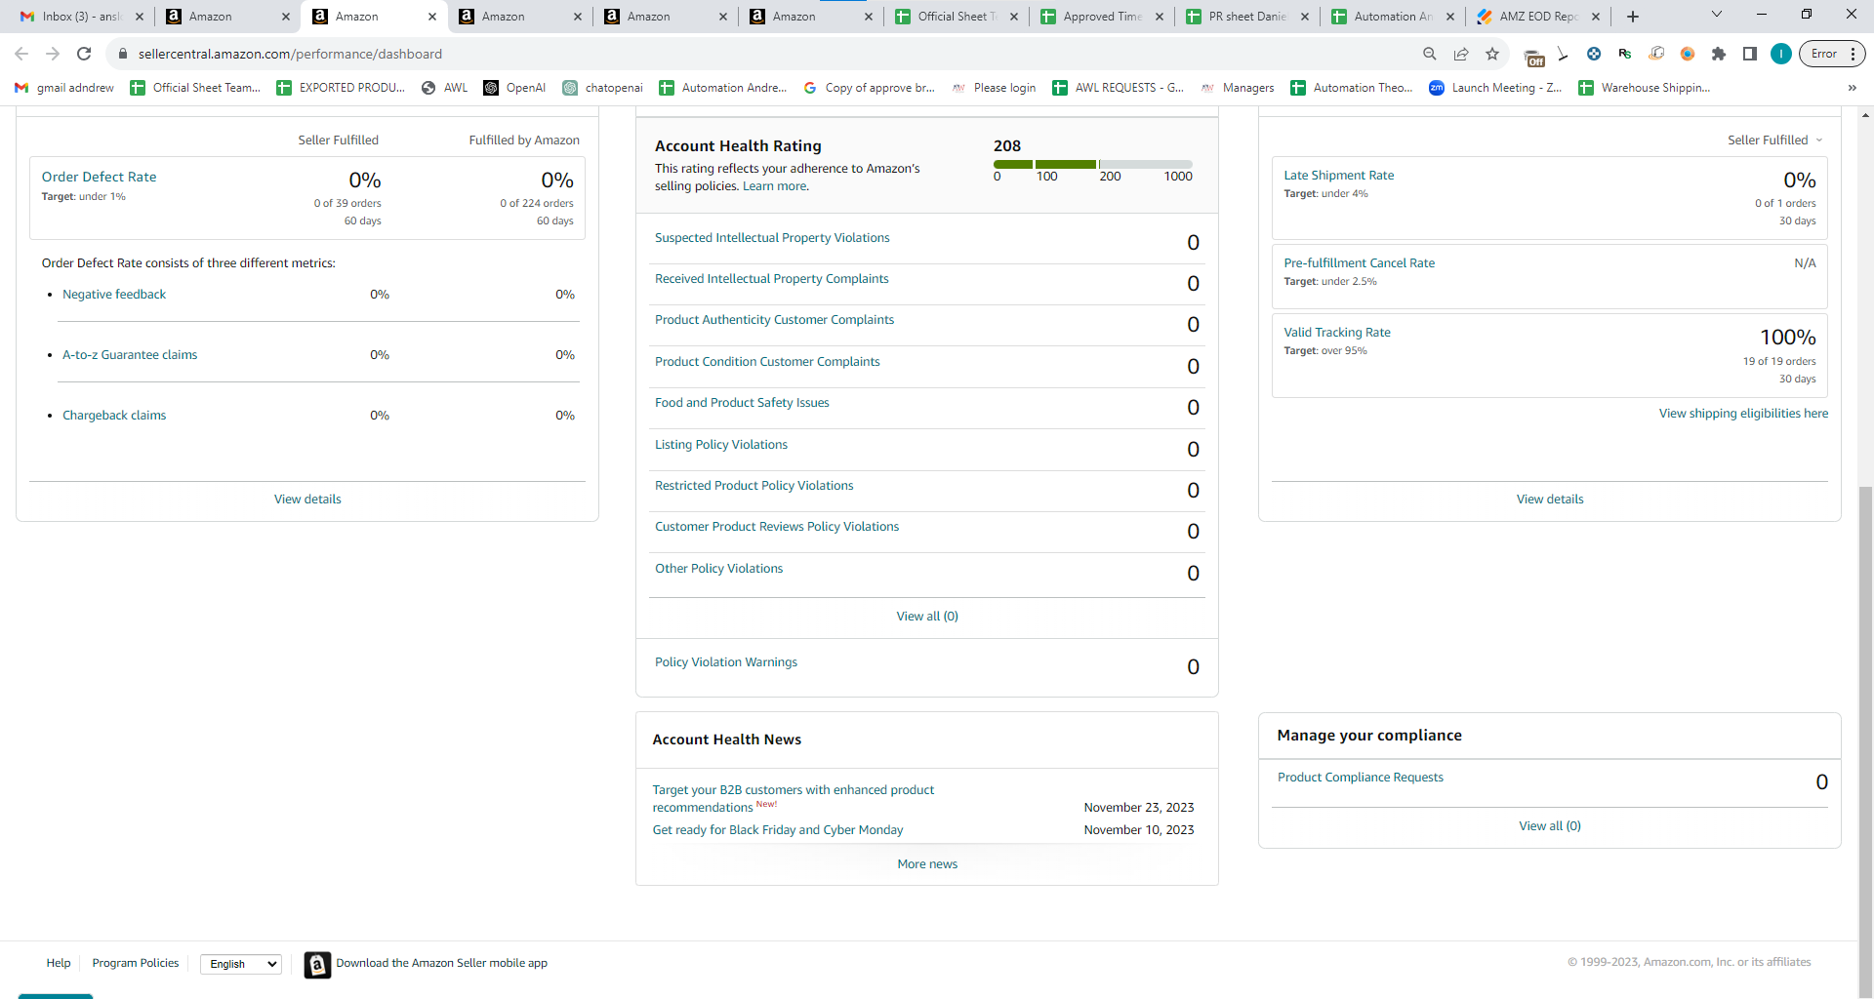
Task: Close the AMZ EOD Report tab
Action: pyautogui.click(x=1596, y=17)
